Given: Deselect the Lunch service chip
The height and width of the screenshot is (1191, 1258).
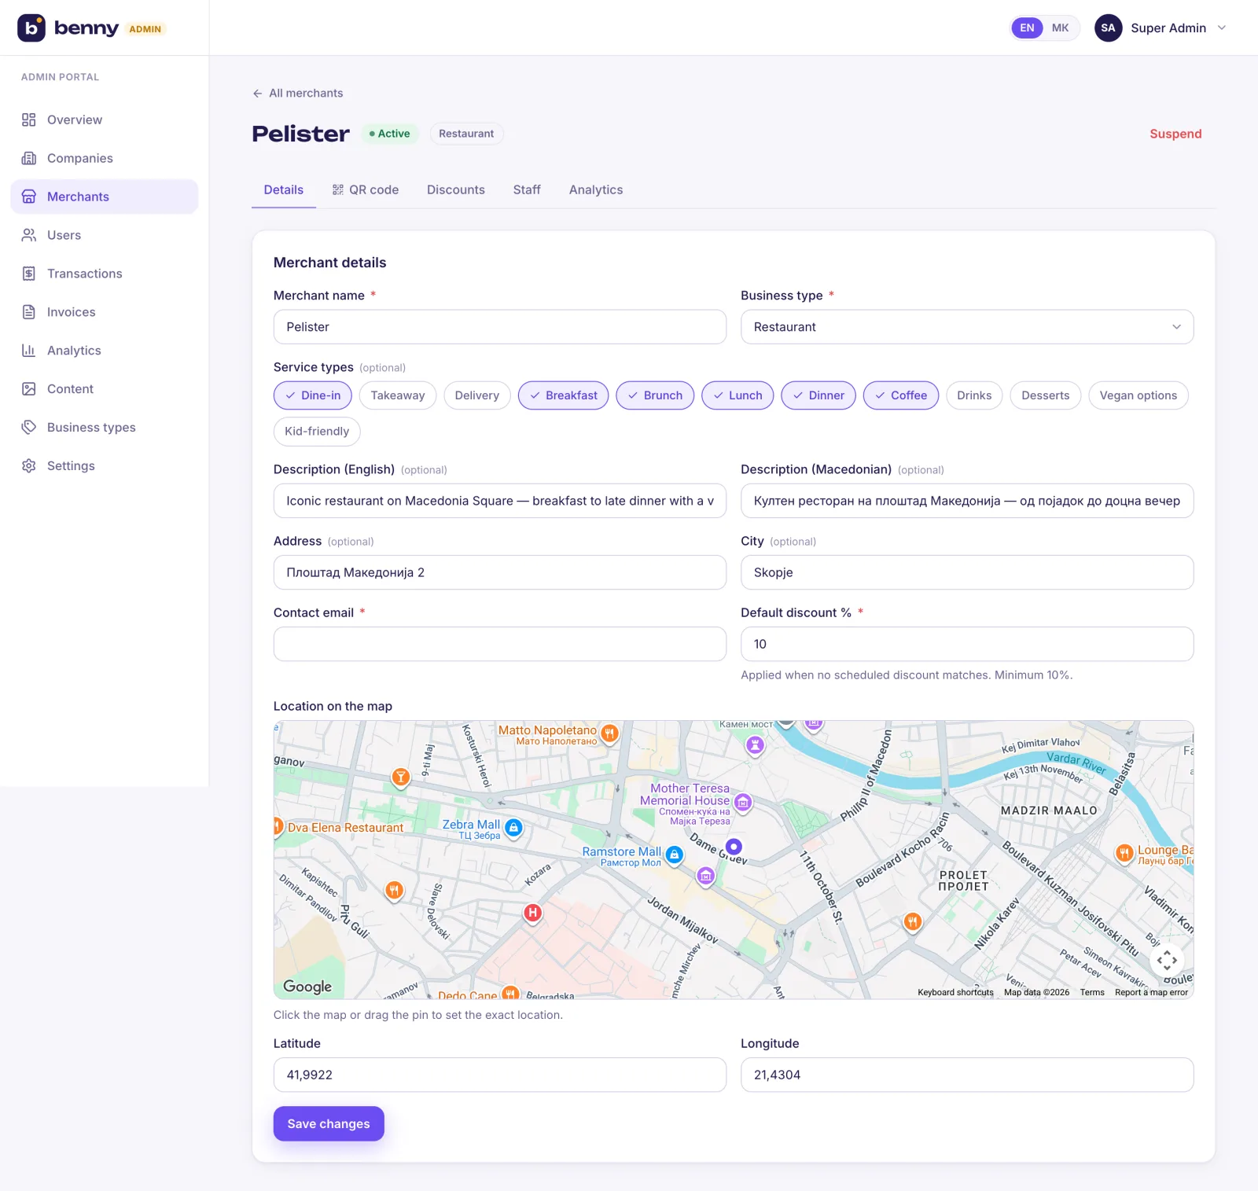Looking at the screenshot, I should pos(738,395).
